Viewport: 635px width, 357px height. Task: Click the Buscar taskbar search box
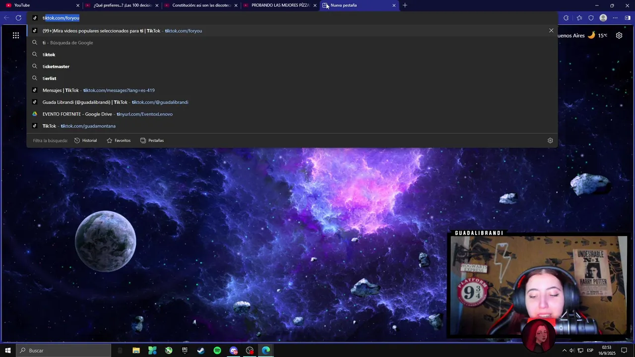click(x=63, y=351)
